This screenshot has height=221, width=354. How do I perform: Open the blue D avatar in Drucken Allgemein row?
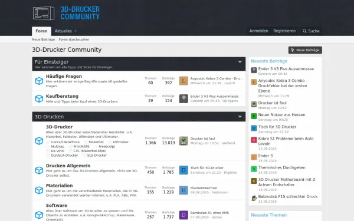[183, 170]
